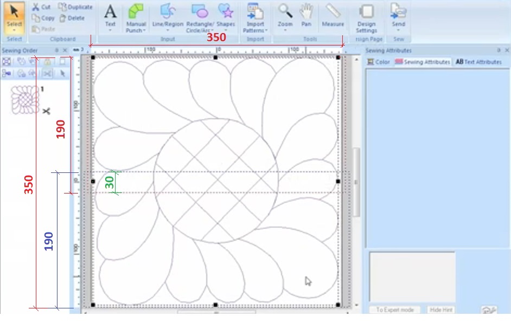Switch to the Color tab
The height and width of the screenshot is (329, 511).
tap(379, 62)
